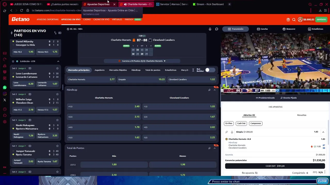Bet Cleveland Cavaliers -2.5 at 1.67

coord(179,117)
